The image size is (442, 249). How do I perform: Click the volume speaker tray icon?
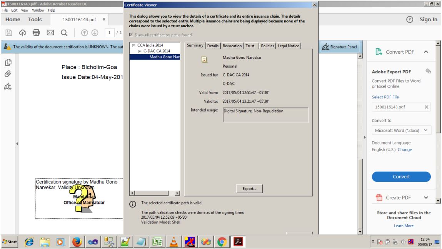pyautogui.click(x=403, y=242)
